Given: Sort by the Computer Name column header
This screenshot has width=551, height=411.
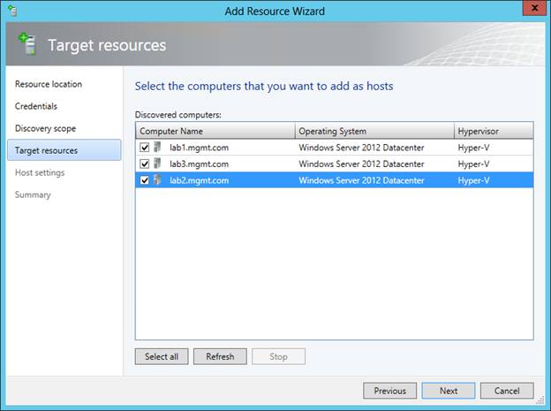Looking at the screenshot, I should click(x=215, y=131).
